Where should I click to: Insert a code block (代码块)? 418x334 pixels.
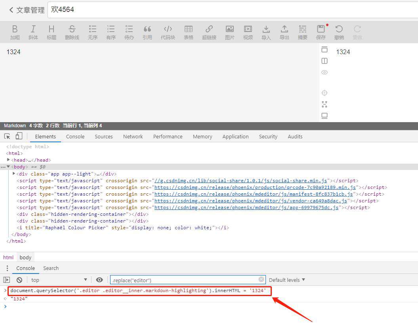click(168, 32)
